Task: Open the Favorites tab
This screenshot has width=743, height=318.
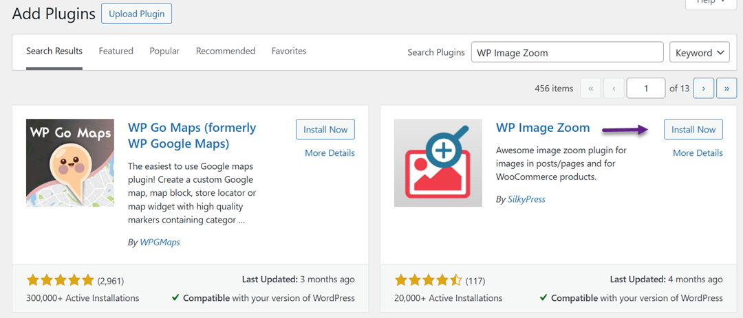Action: [289, 52]
